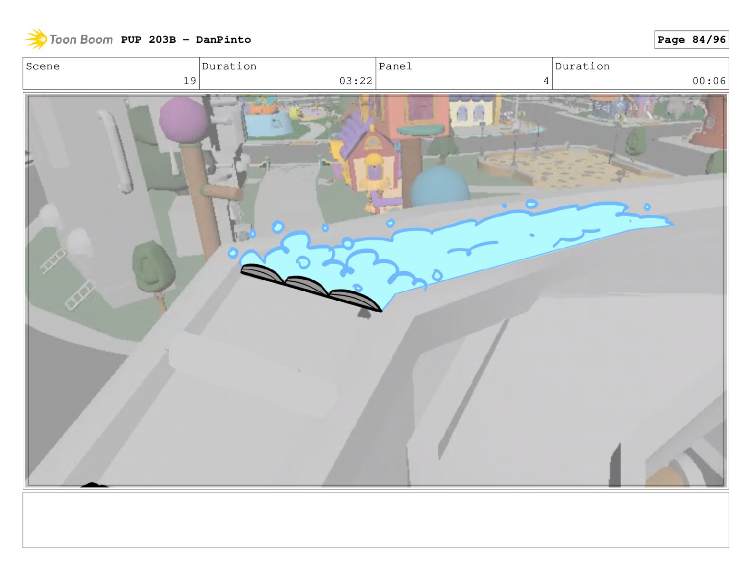Click the panel duration value '00:06'
The width and height of the screenshot is (752, 582).
coord(709,81)
